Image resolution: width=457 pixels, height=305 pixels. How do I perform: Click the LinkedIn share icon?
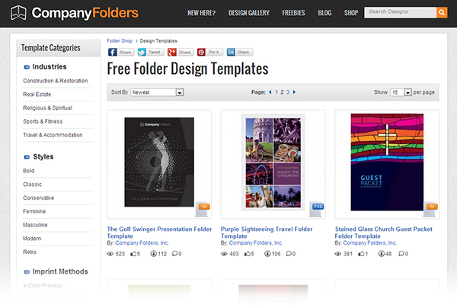point(231,53)
